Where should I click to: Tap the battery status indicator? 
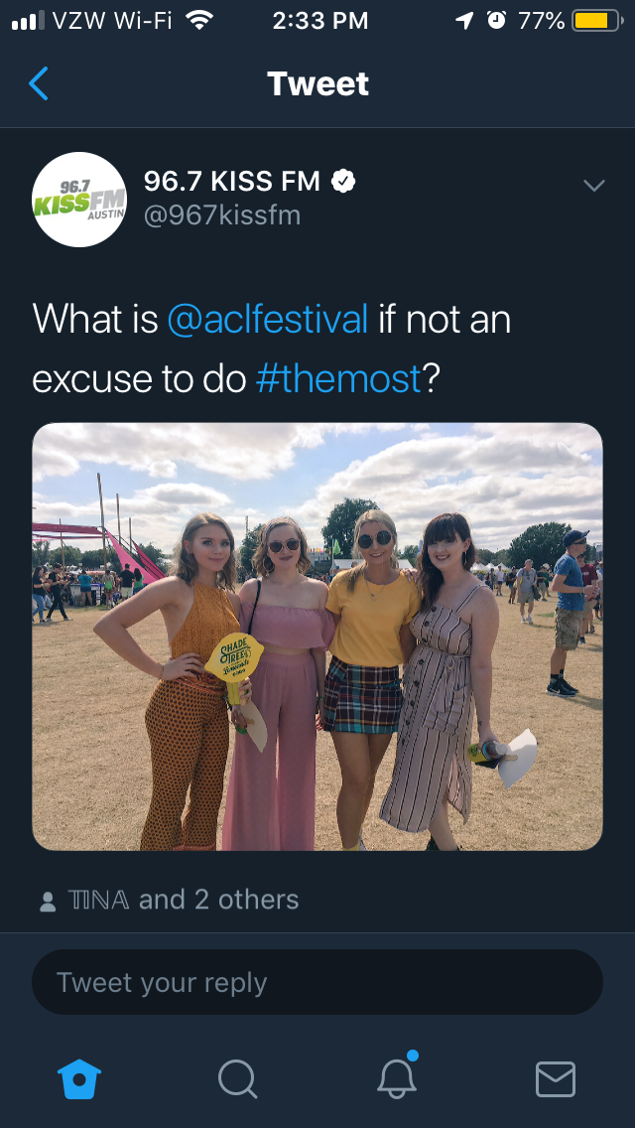597,20
